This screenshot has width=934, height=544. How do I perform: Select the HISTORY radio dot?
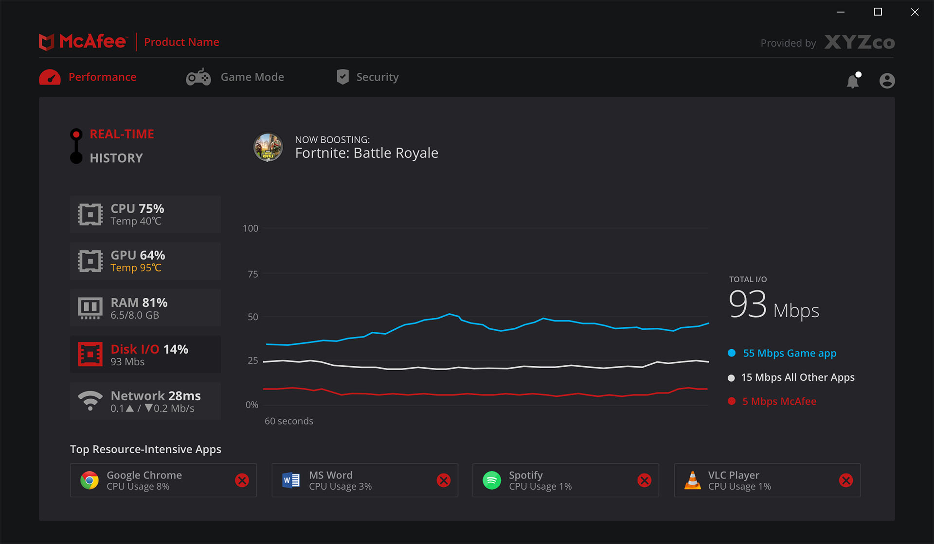[x=76, y=158]
